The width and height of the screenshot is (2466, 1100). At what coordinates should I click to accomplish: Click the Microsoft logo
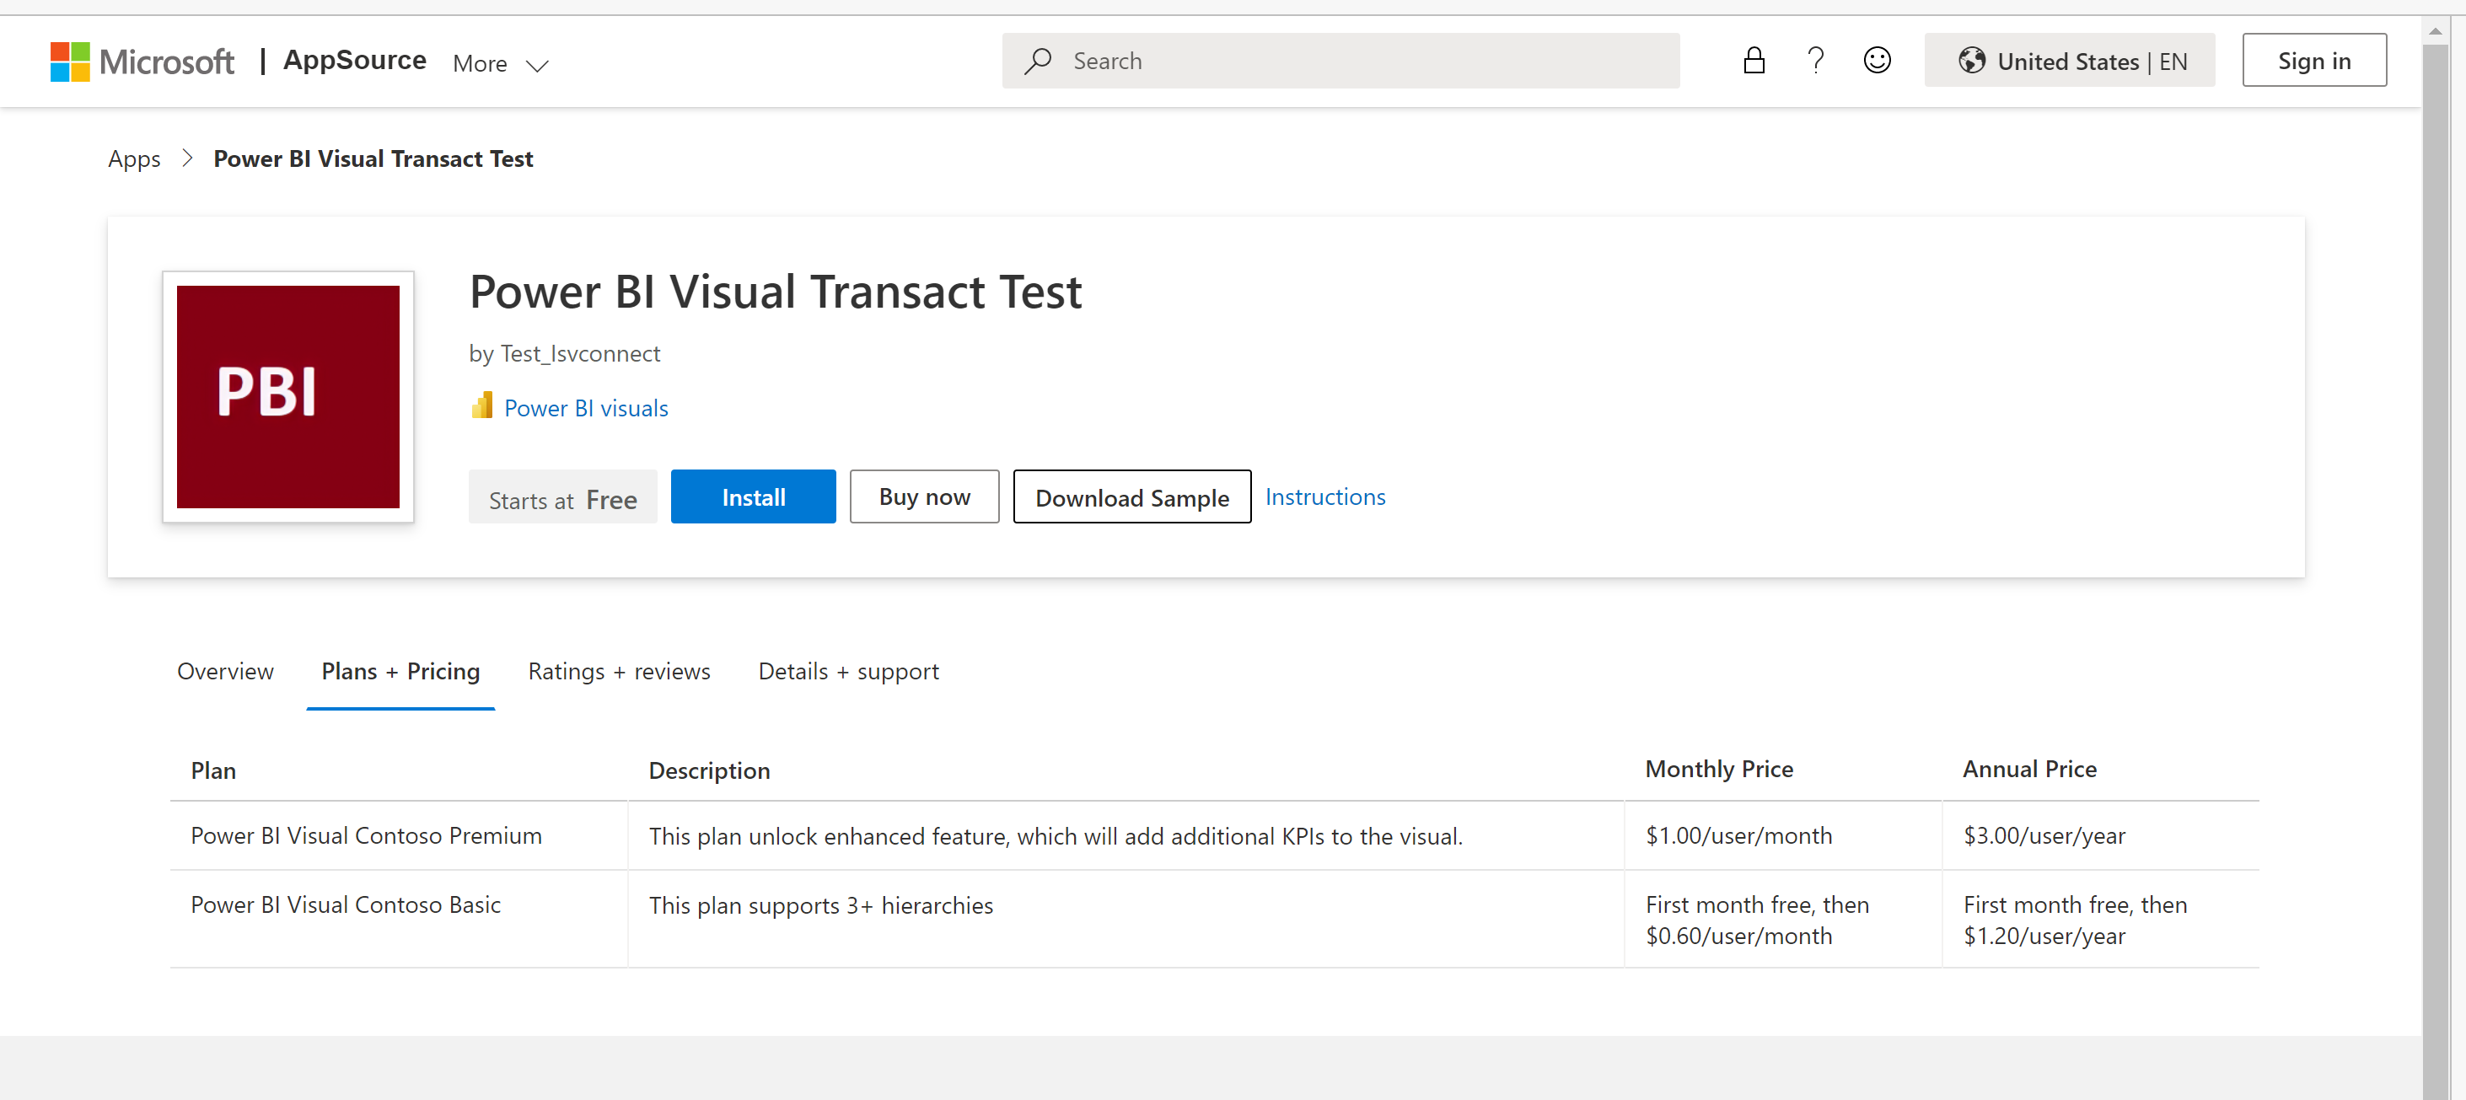[142, 62]
